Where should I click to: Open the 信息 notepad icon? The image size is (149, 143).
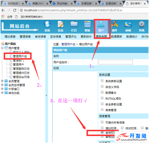pyautogui.click(x=61, y=24)
